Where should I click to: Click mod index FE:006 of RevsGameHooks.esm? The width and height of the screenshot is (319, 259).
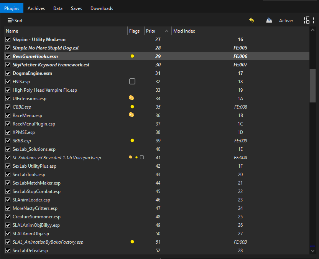[x=240, y=56]
